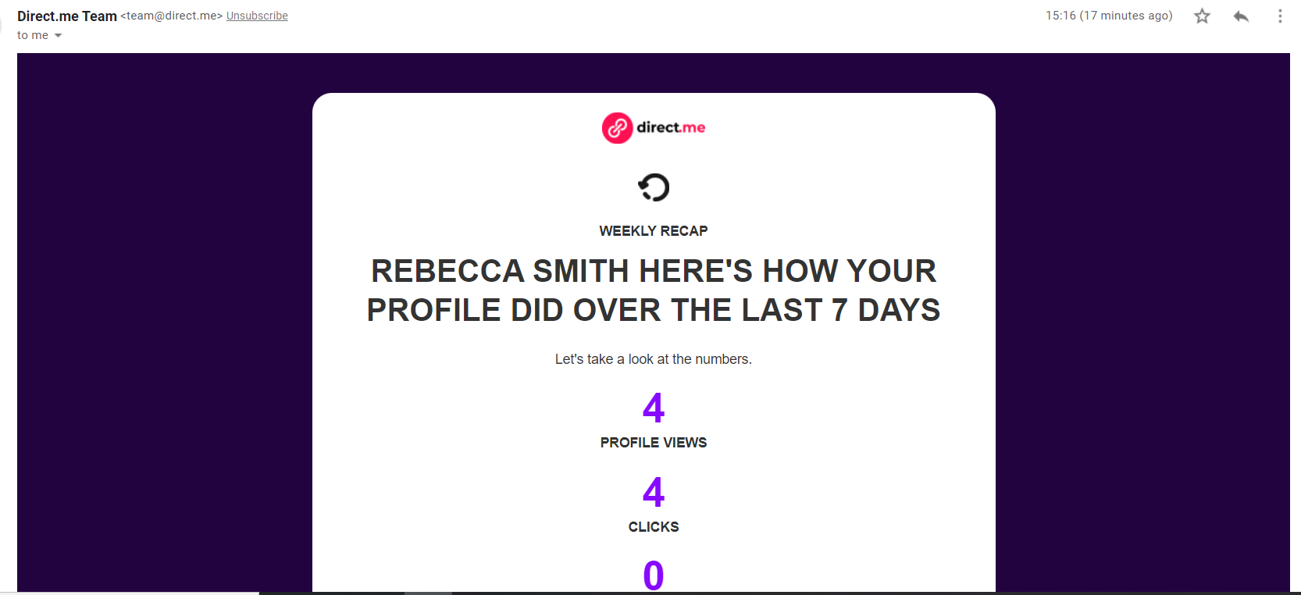Viewport: 1301px width, 595px height.
Task: Click the purple 0 statistic
Action: click(x=654, y=575)
